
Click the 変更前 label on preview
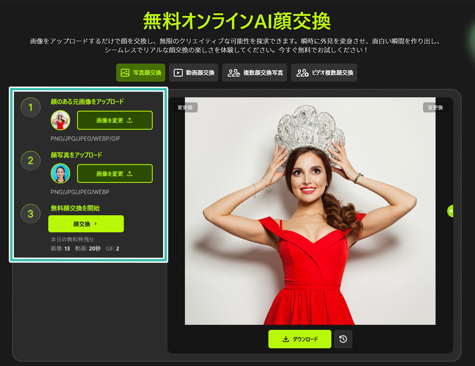[x=185, y=107]
